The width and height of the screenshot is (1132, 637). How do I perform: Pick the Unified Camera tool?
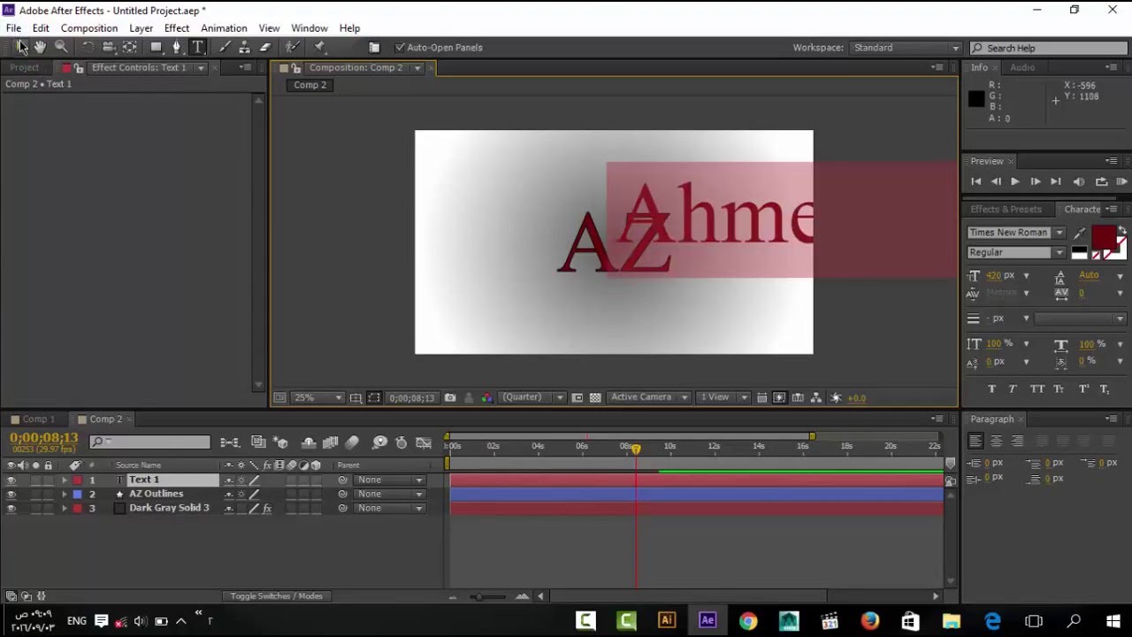(x=109, y=47)
